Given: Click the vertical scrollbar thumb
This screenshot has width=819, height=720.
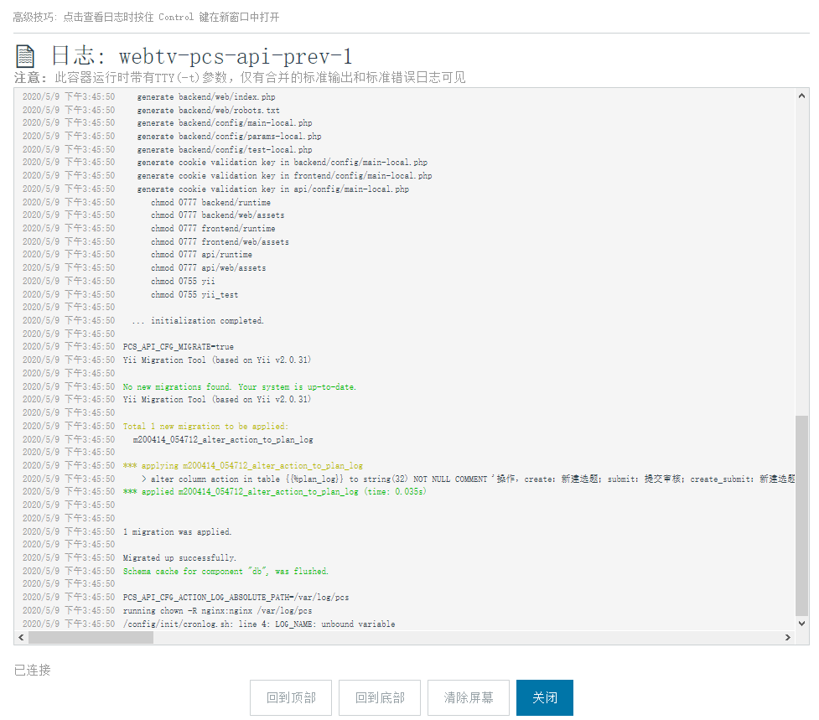Looking at the screenshot, I should [801, 515].
